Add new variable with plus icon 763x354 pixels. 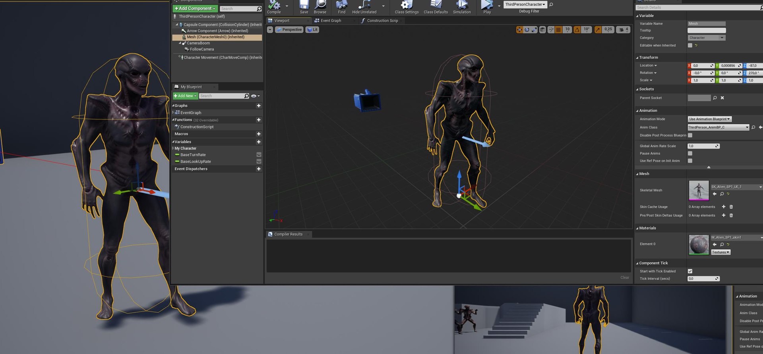click(259, 142)
